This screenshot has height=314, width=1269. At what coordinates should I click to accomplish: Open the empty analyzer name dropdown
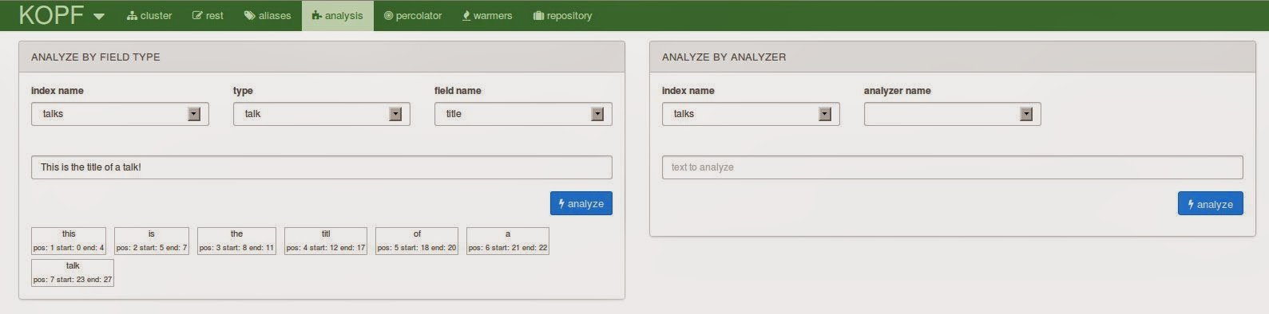click(953, 114)
